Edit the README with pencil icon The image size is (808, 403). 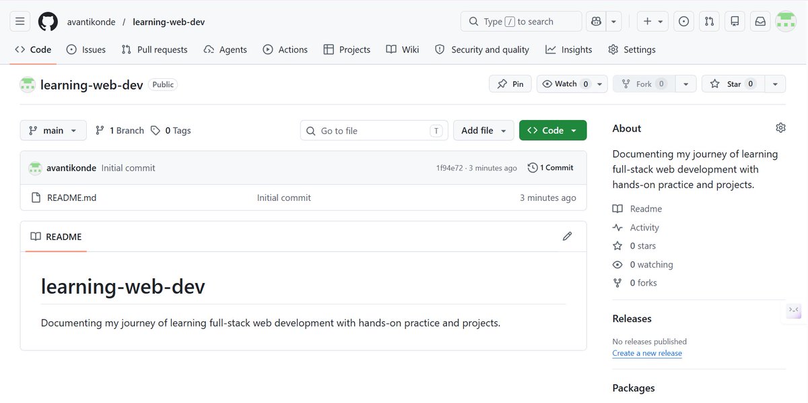click(567, 237)
